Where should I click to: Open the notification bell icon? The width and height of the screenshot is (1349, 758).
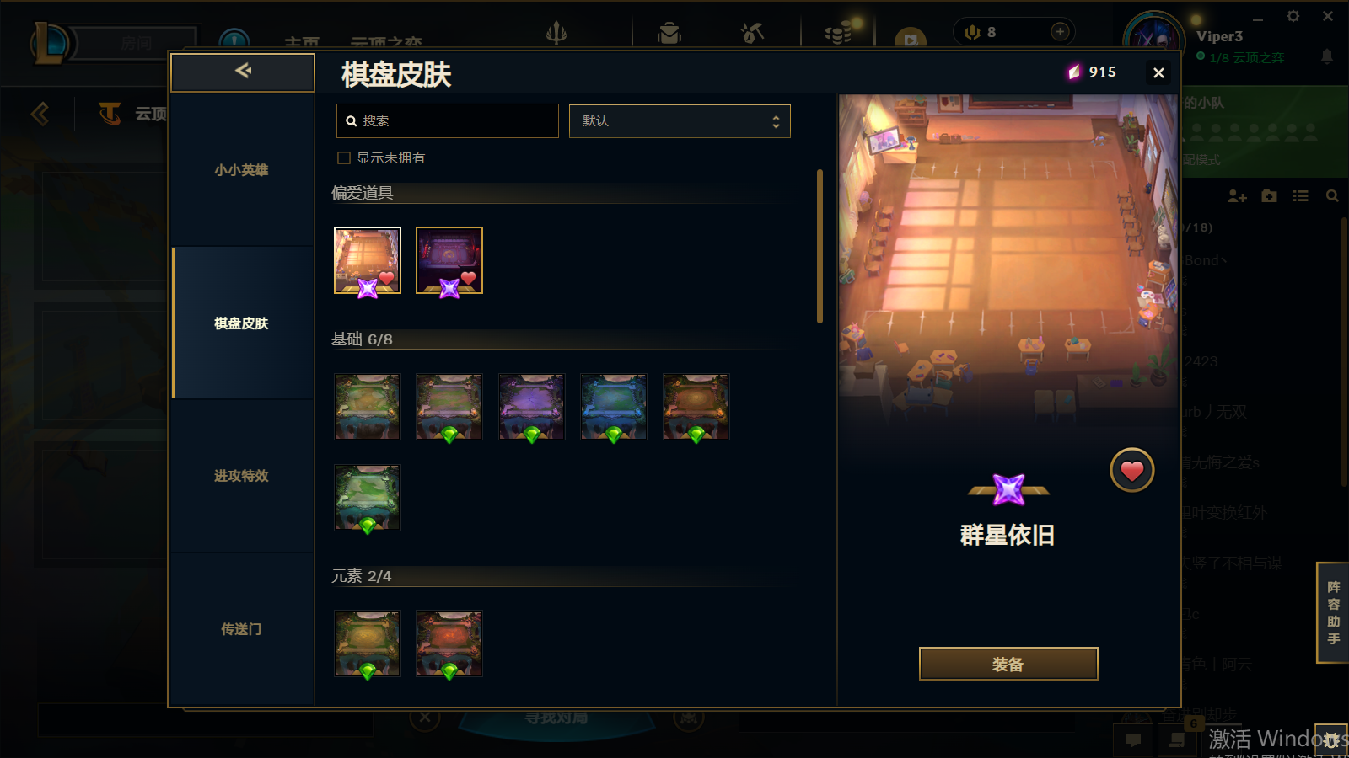[x=1327, y=56]
